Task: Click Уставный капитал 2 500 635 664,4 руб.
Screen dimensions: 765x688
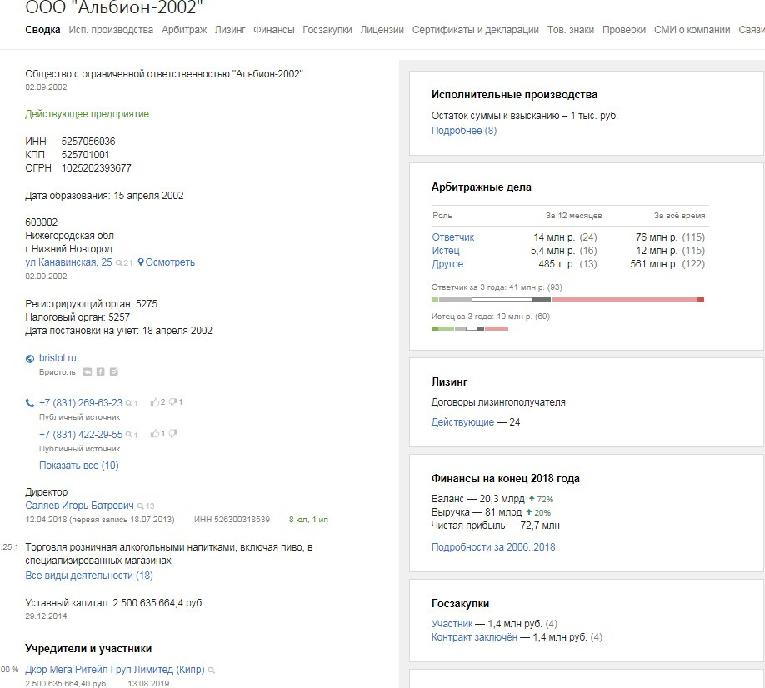Action: 115,603
